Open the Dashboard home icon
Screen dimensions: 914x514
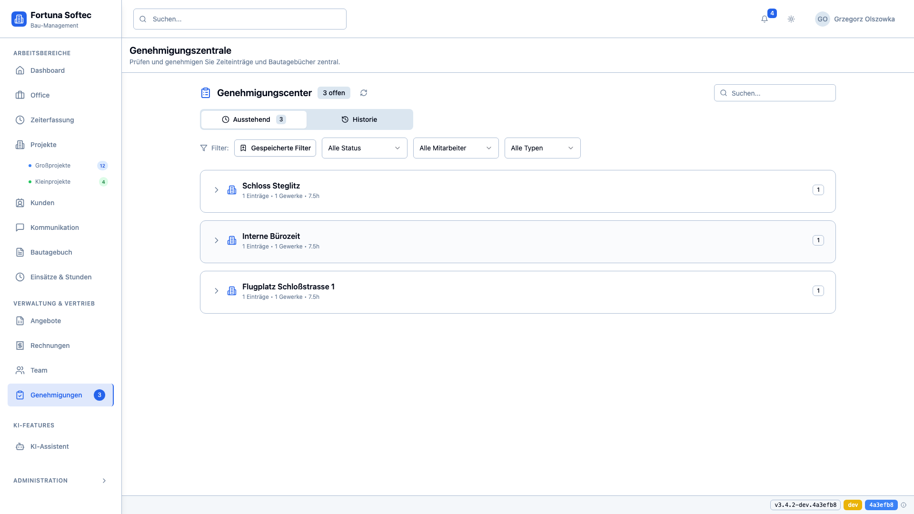coord(20,70)
